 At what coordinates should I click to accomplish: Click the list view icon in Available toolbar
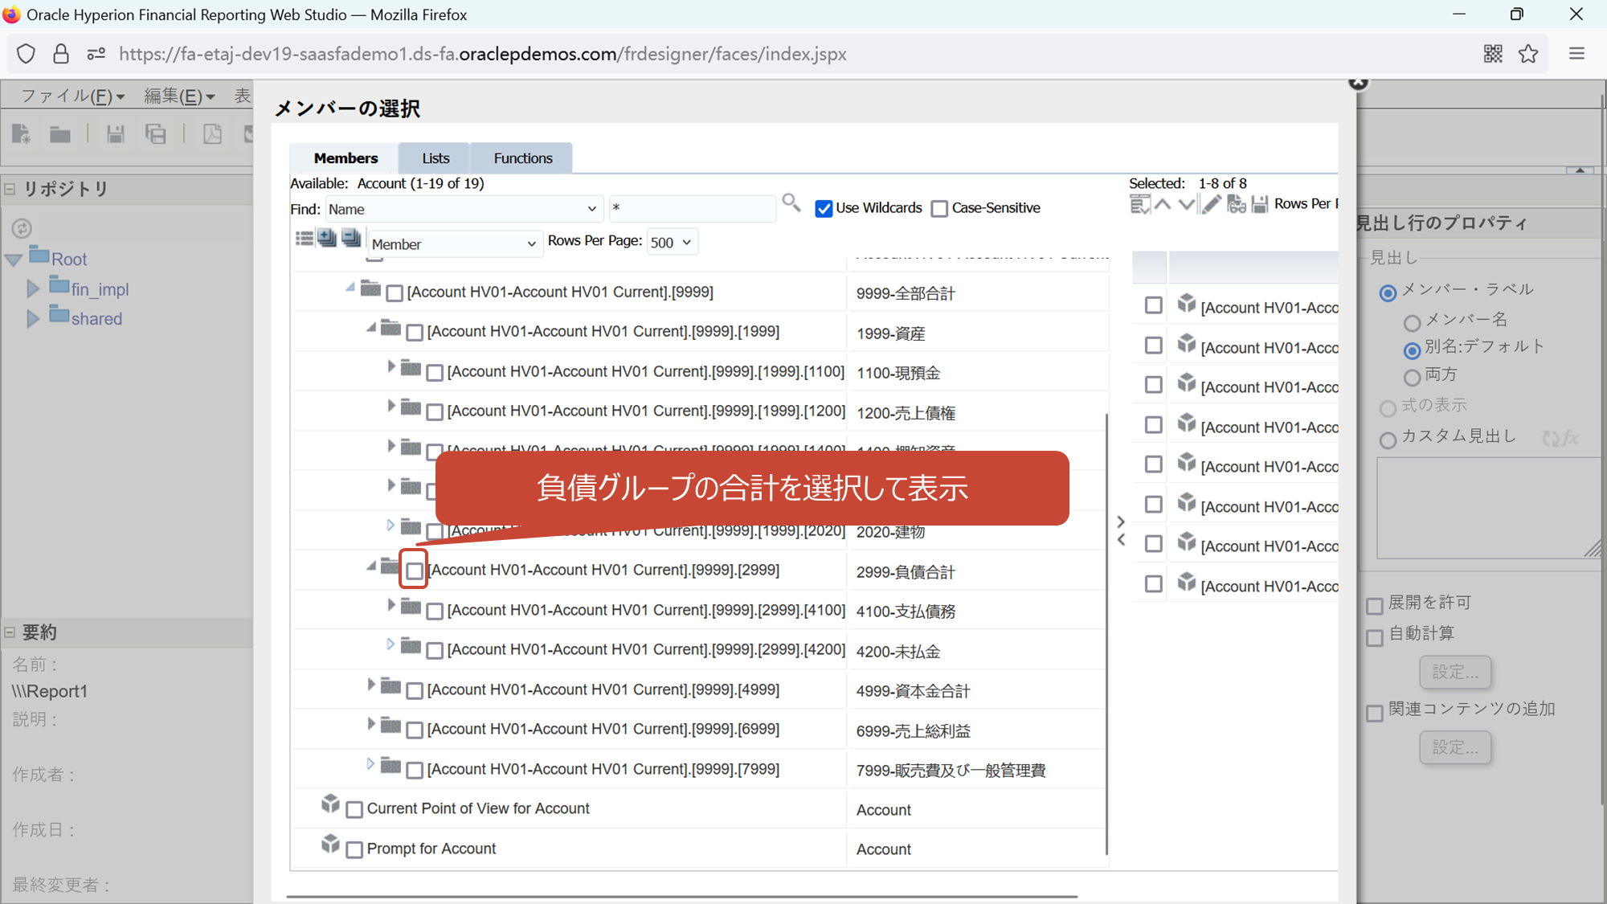click(305, 238)
